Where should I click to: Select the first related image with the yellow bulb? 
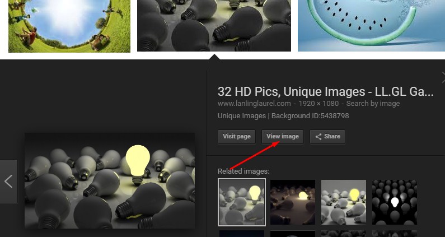coord(242,202)
